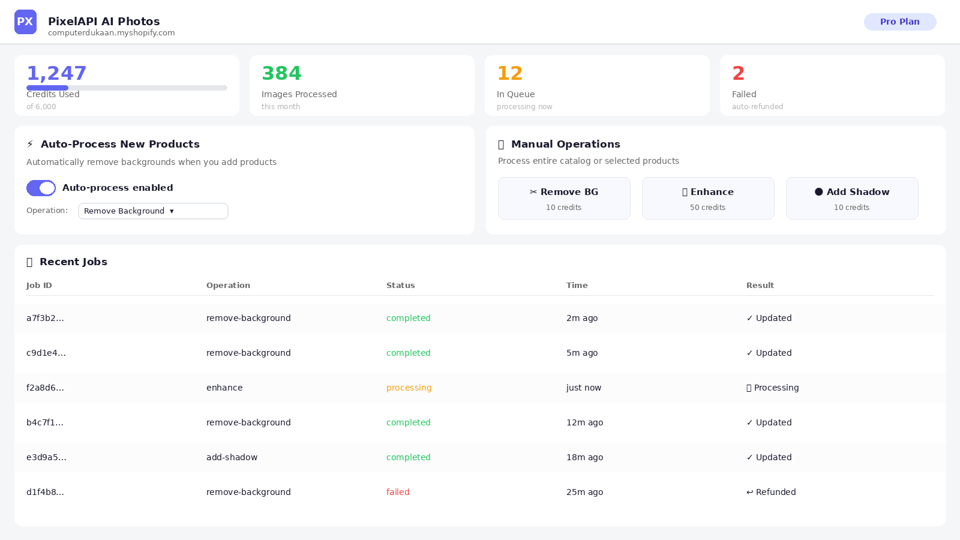This screenshot has height=540, width=960.
Task: Click the scissors icon on Remove BG
Action: click(533, 192)
